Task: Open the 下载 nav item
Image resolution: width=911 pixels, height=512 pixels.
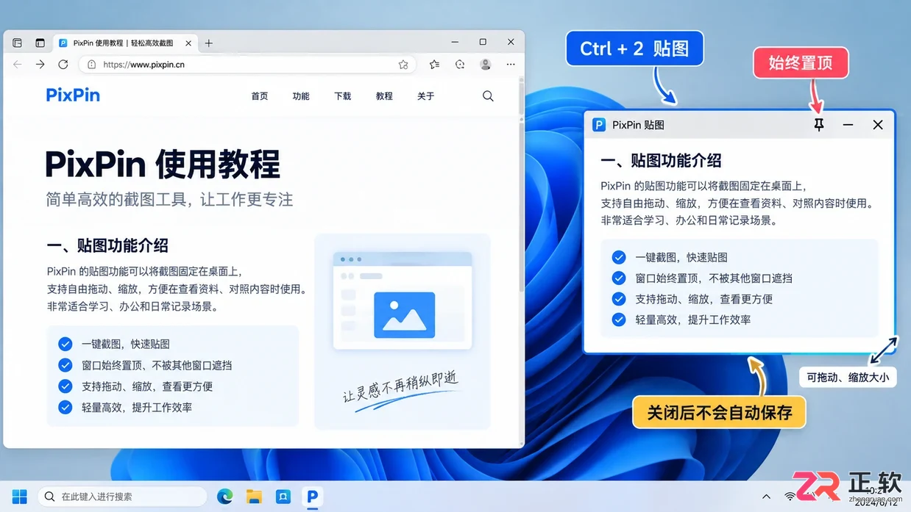Action: point(343,96)
